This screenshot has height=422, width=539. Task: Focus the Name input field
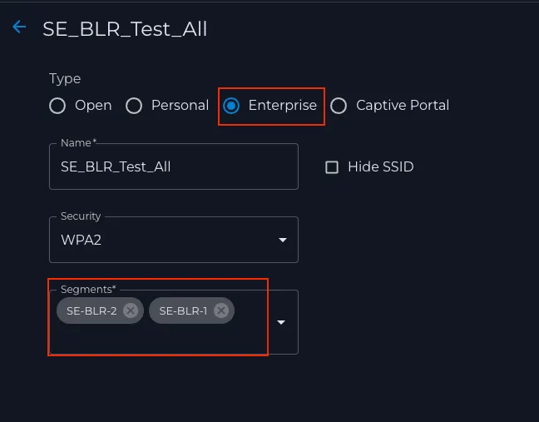pyautogui.click(x=174, y=166)
